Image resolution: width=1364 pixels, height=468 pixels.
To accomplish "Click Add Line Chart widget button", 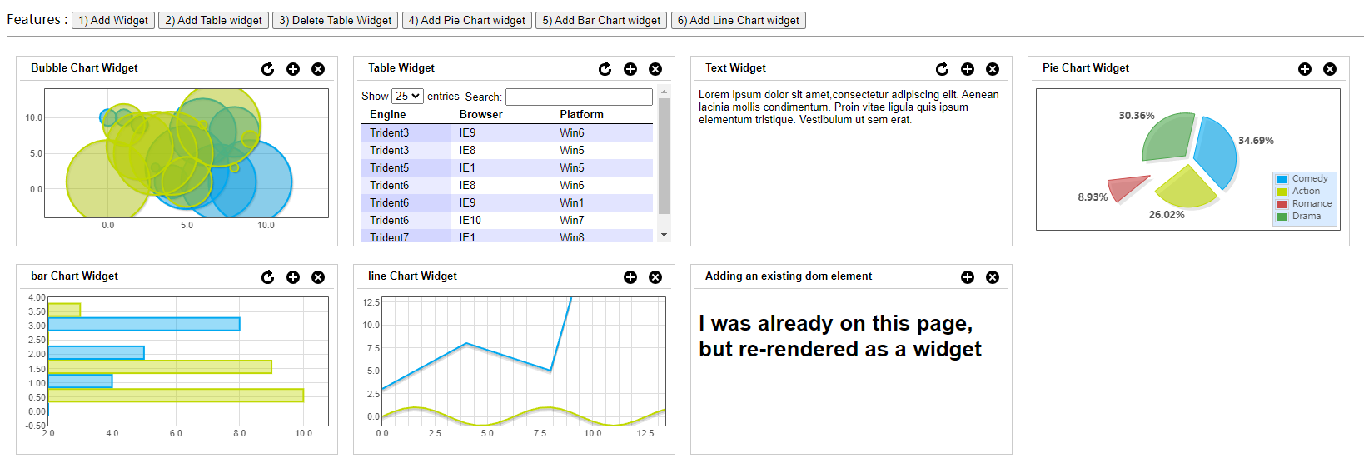I will click(x=738, y=20).
